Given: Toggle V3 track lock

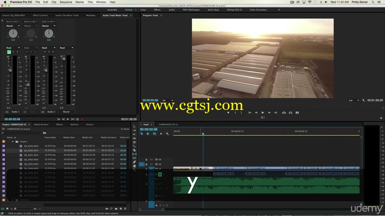Looking at the screenshot, I should pos(146,160).
